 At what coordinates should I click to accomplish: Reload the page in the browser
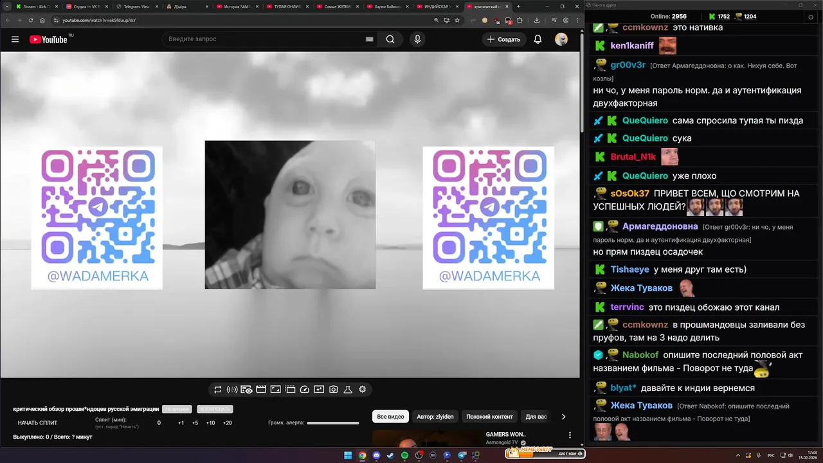(31, 20)
